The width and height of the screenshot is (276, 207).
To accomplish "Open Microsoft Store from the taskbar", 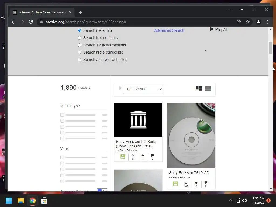I will tap(44, 201).
